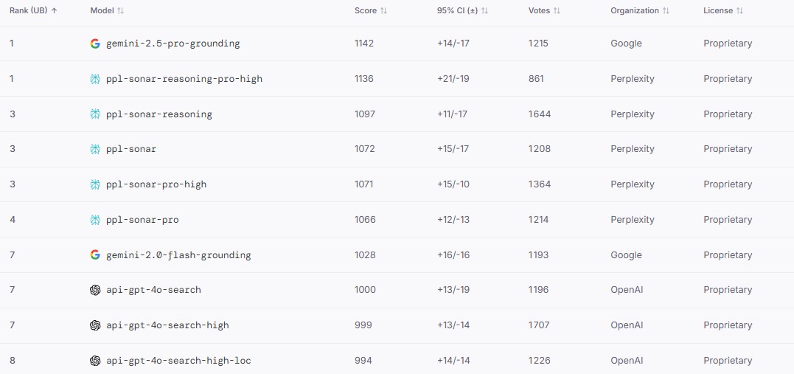Click Perplexity icon next to ppl-sonar row
Screen dimensions: 794x374
click(95, 149)
